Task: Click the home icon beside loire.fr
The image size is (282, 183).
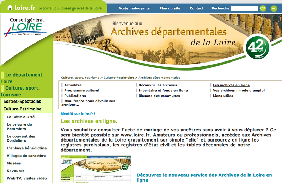Action: point(10,7)
